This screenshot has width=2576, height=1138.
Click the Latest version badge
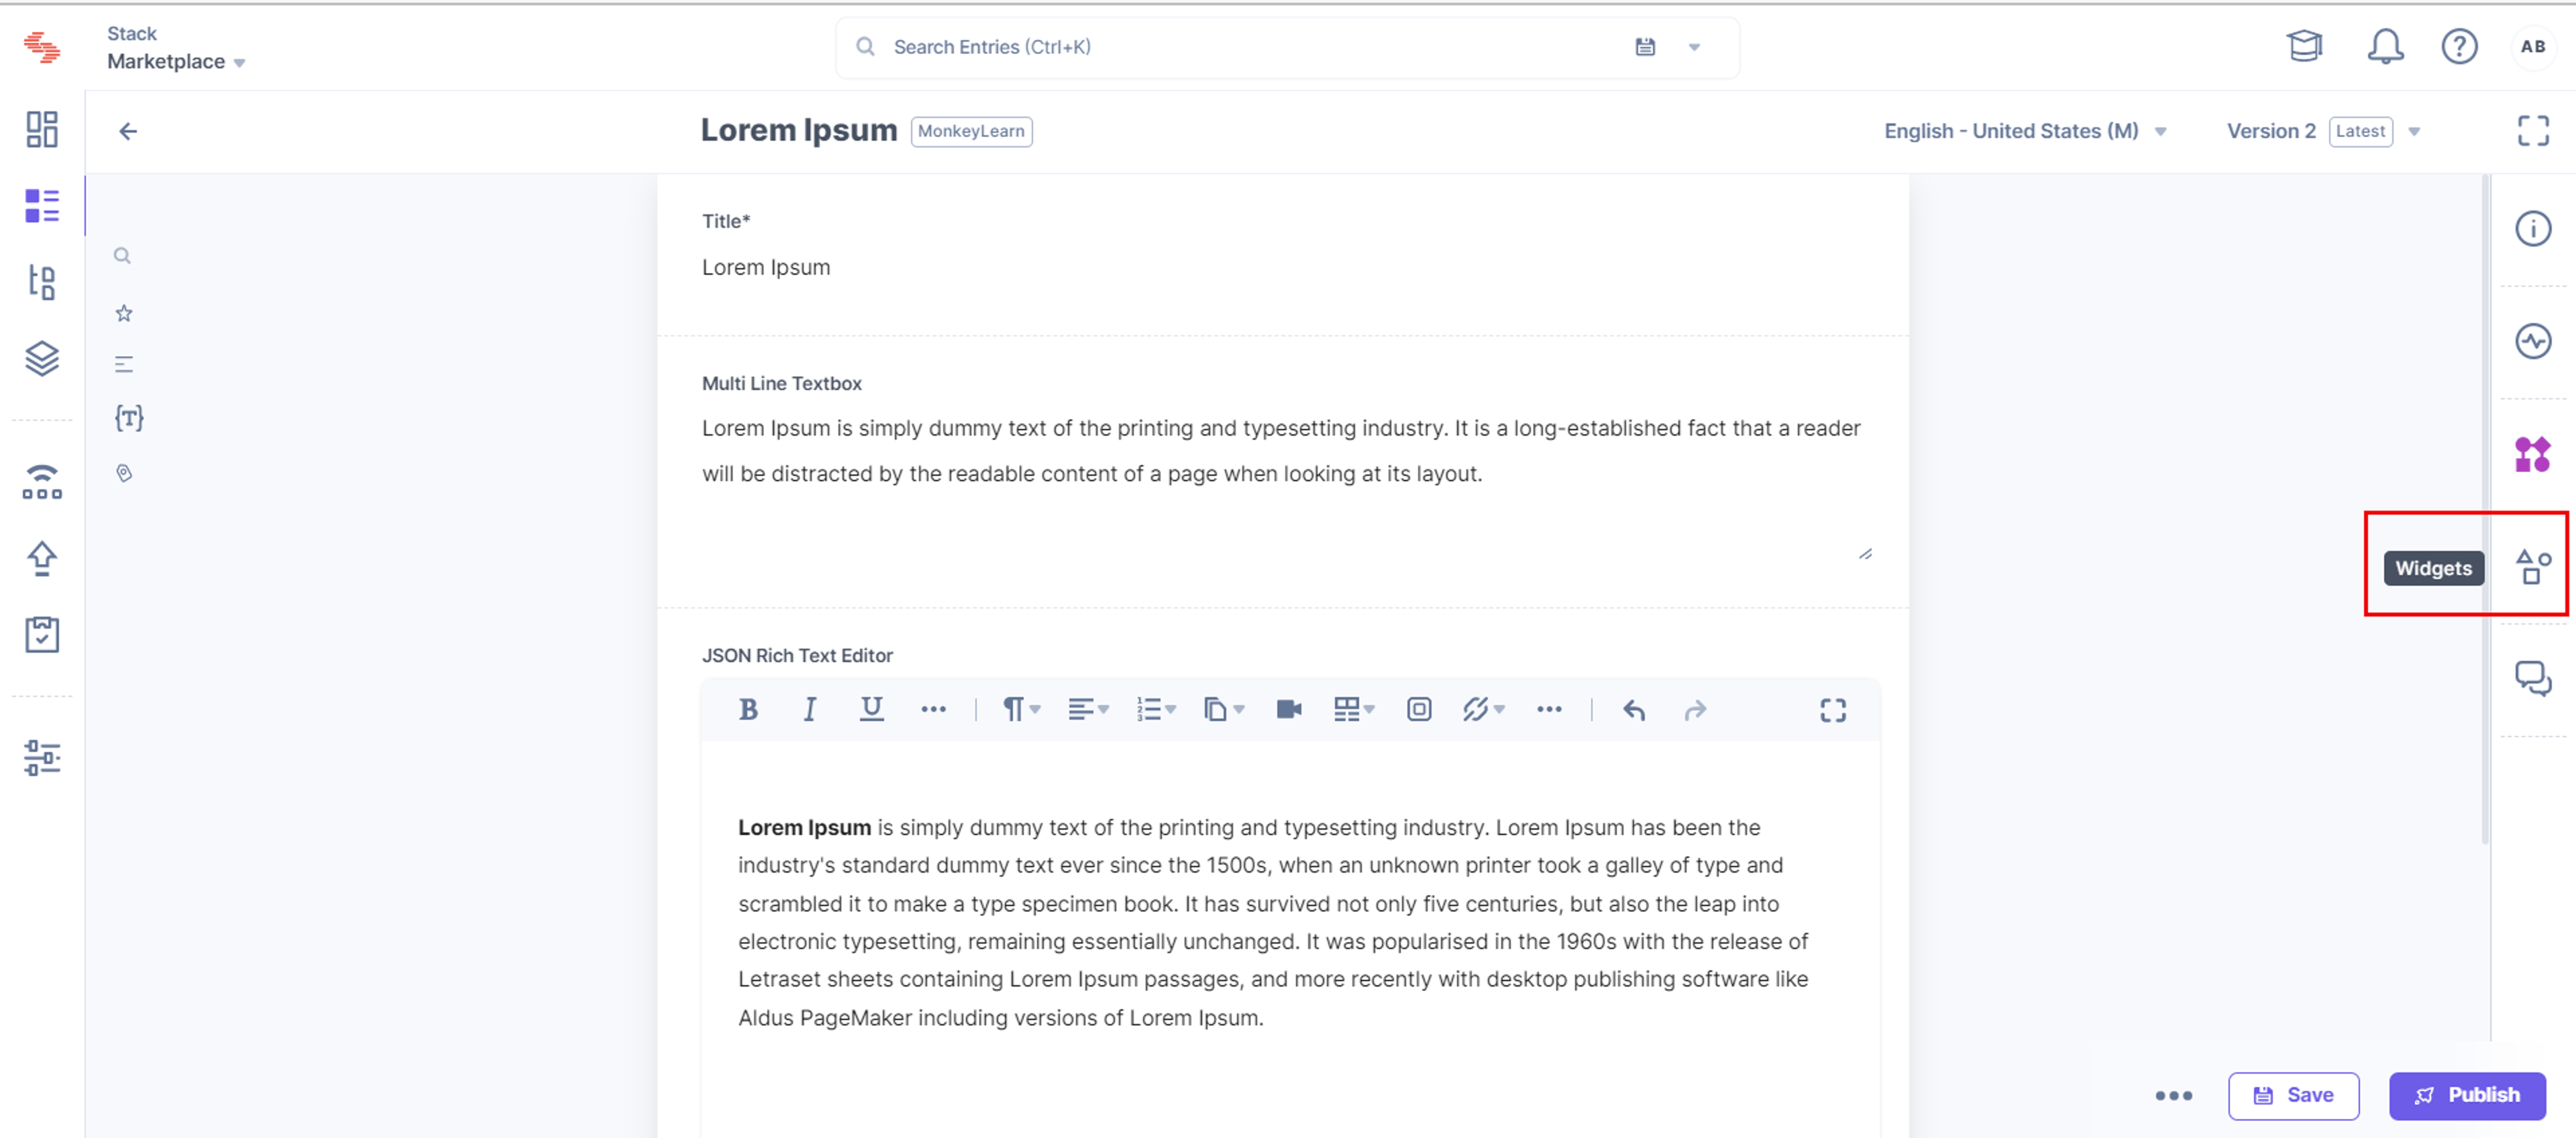tap(2360, 131)
